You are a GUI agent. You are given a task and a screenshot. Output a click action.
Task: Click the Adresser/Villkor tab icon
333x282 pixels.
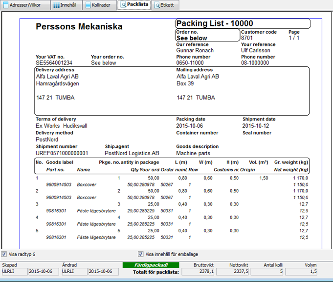(6, 5)
